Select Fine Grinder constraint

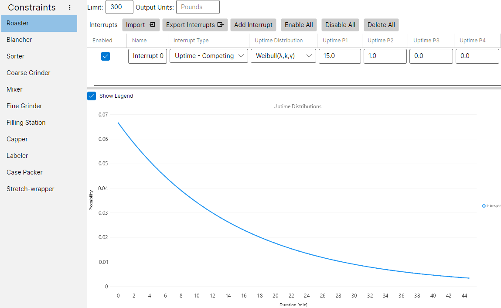click(24, 106)
